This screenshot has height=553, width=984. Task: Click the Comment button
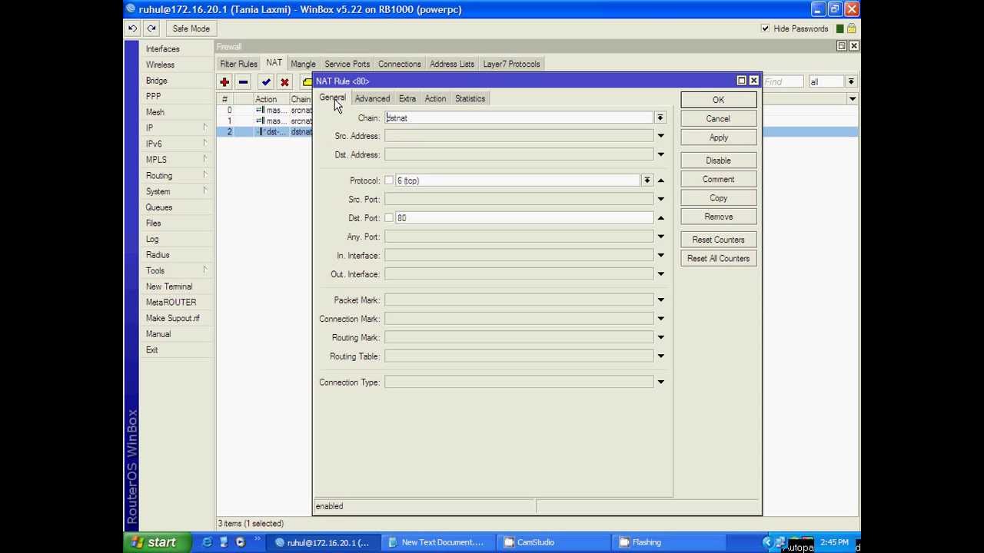coord(718,179)
